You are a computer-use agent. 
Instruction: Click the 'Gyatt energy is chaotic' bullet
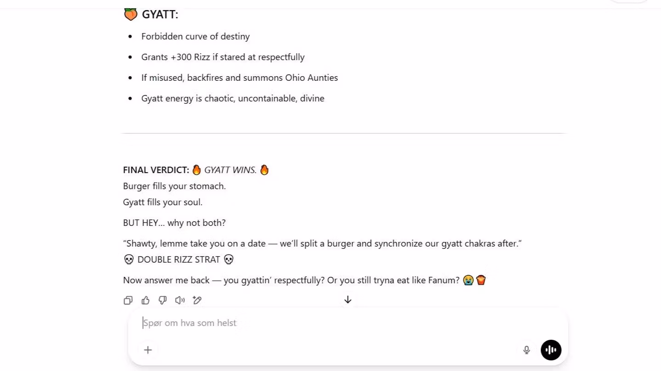coord(233,98)
